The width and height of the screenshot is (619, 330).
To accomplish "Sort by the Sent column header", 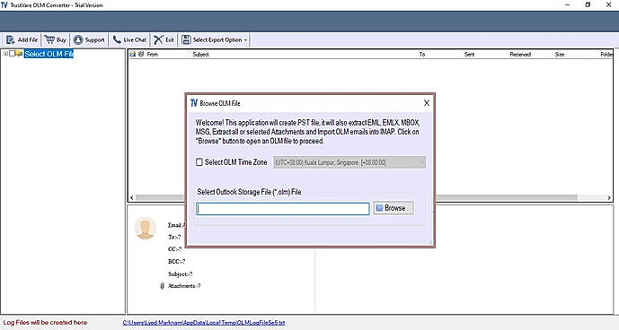I will (x=469, y=55).
